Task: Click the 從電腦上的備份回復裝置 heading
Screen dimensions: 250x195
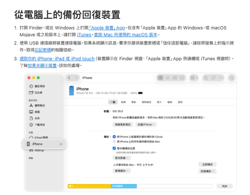Action: (x=67, y=15)
